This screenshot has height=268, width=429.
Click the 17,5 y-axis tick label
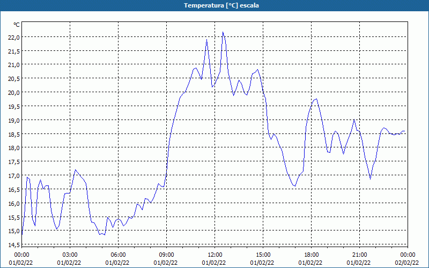(14, 162)
